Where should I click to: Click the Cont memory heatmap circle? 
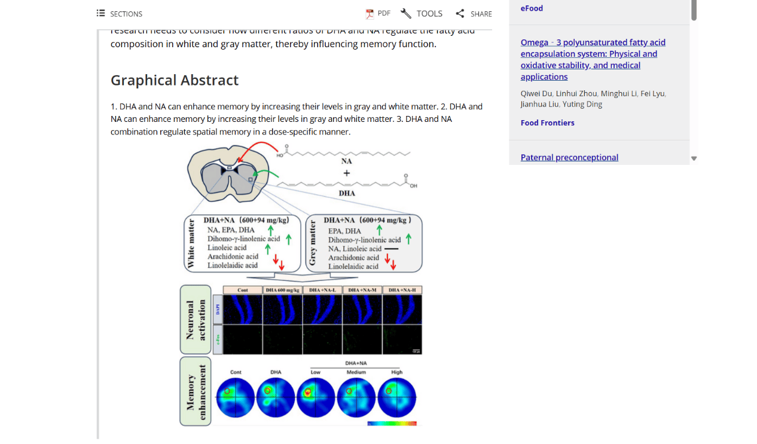(x=235, y=397)
